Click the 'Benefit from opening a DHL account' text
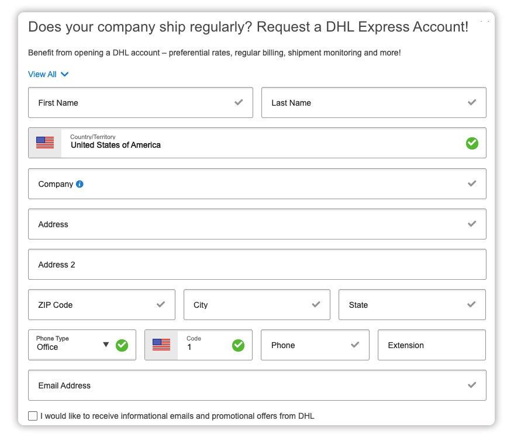The height and width of the screenshot is (441, 514). coord(215,53)
